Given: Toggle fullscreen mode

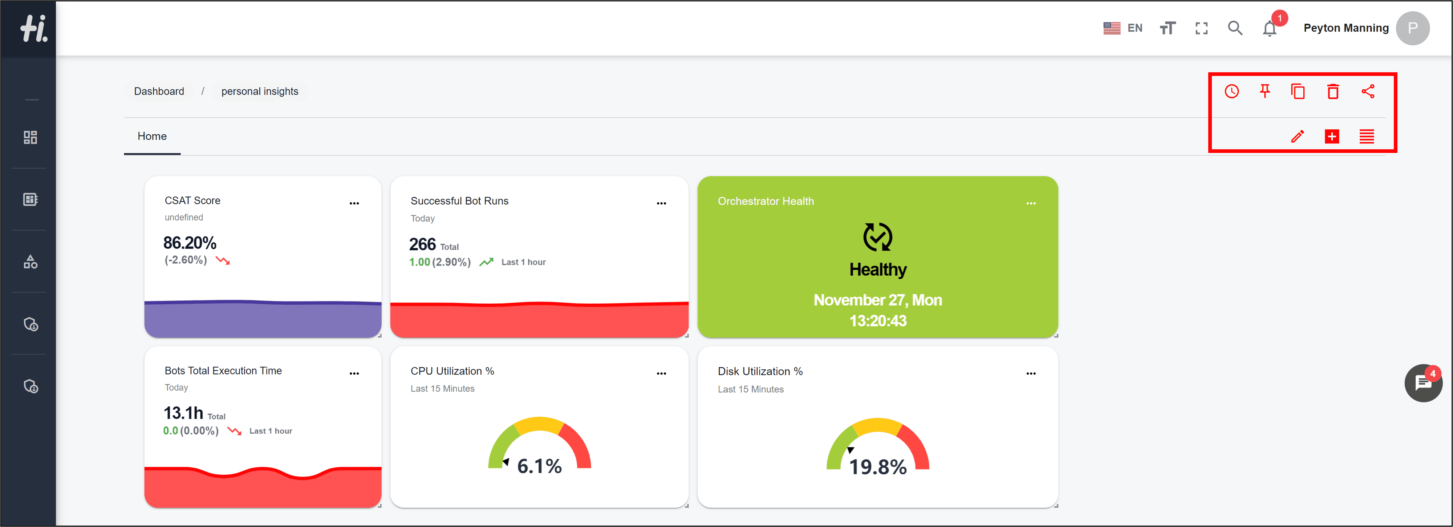Looking at the screenshot, I should coord(1201,28).
